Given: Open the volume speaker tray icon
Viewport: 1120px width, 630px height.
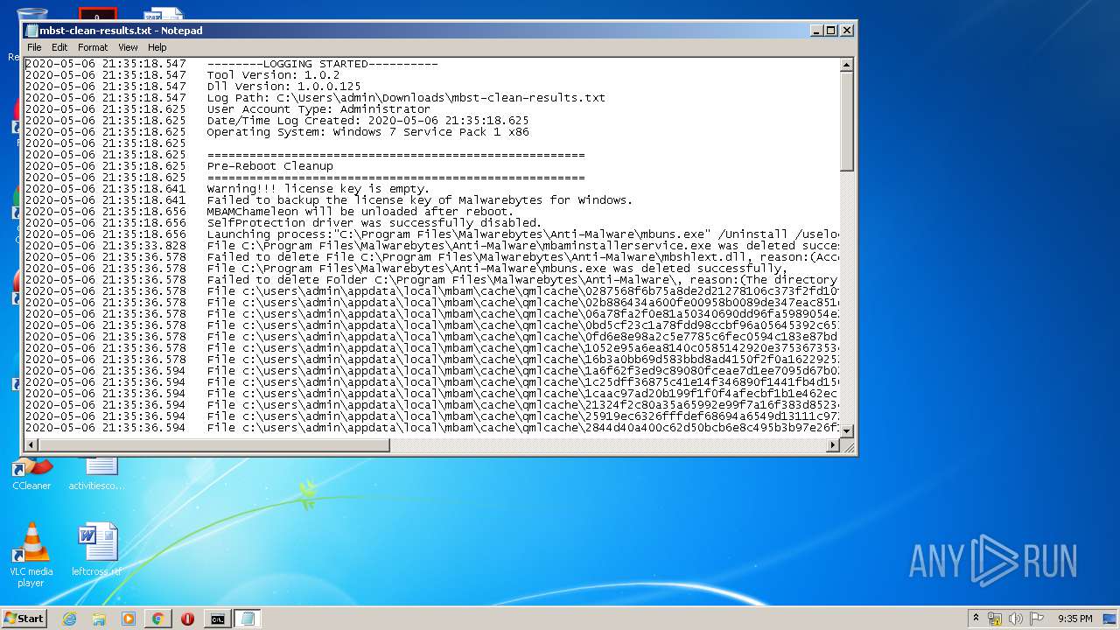Looking at the screenshot, I should (1016, 619).
